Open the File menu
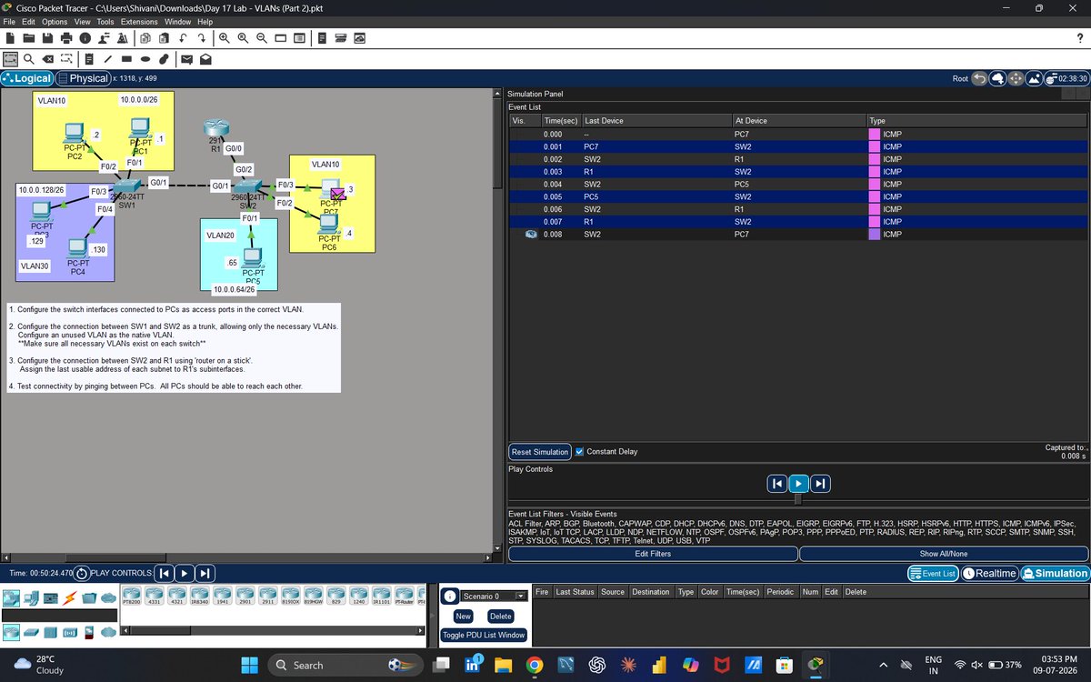The height and width of the screenshot is (682, 1091). [x=9, y=22]
